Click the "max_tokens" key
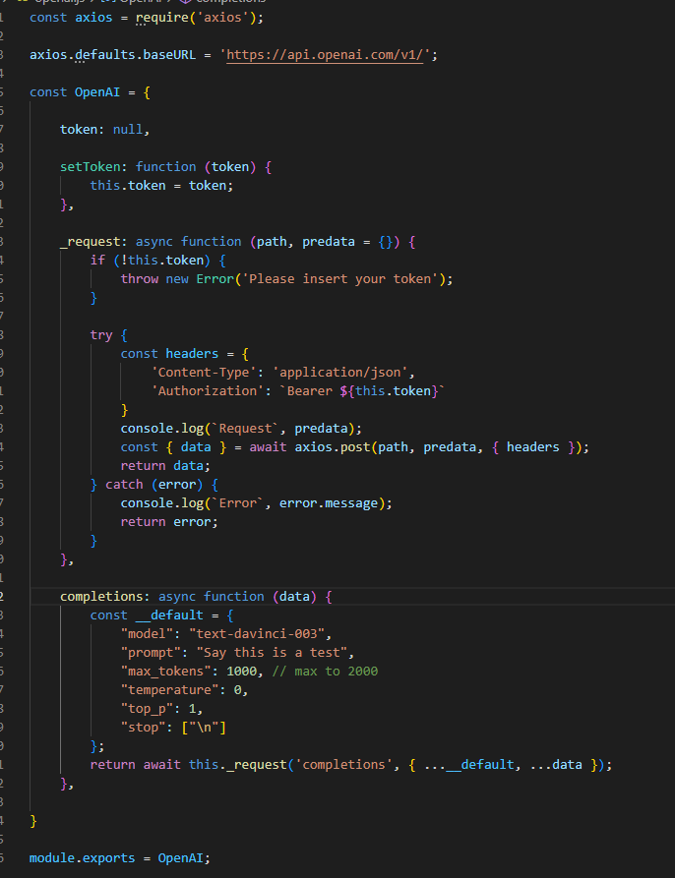 click(x=166, y=671)
